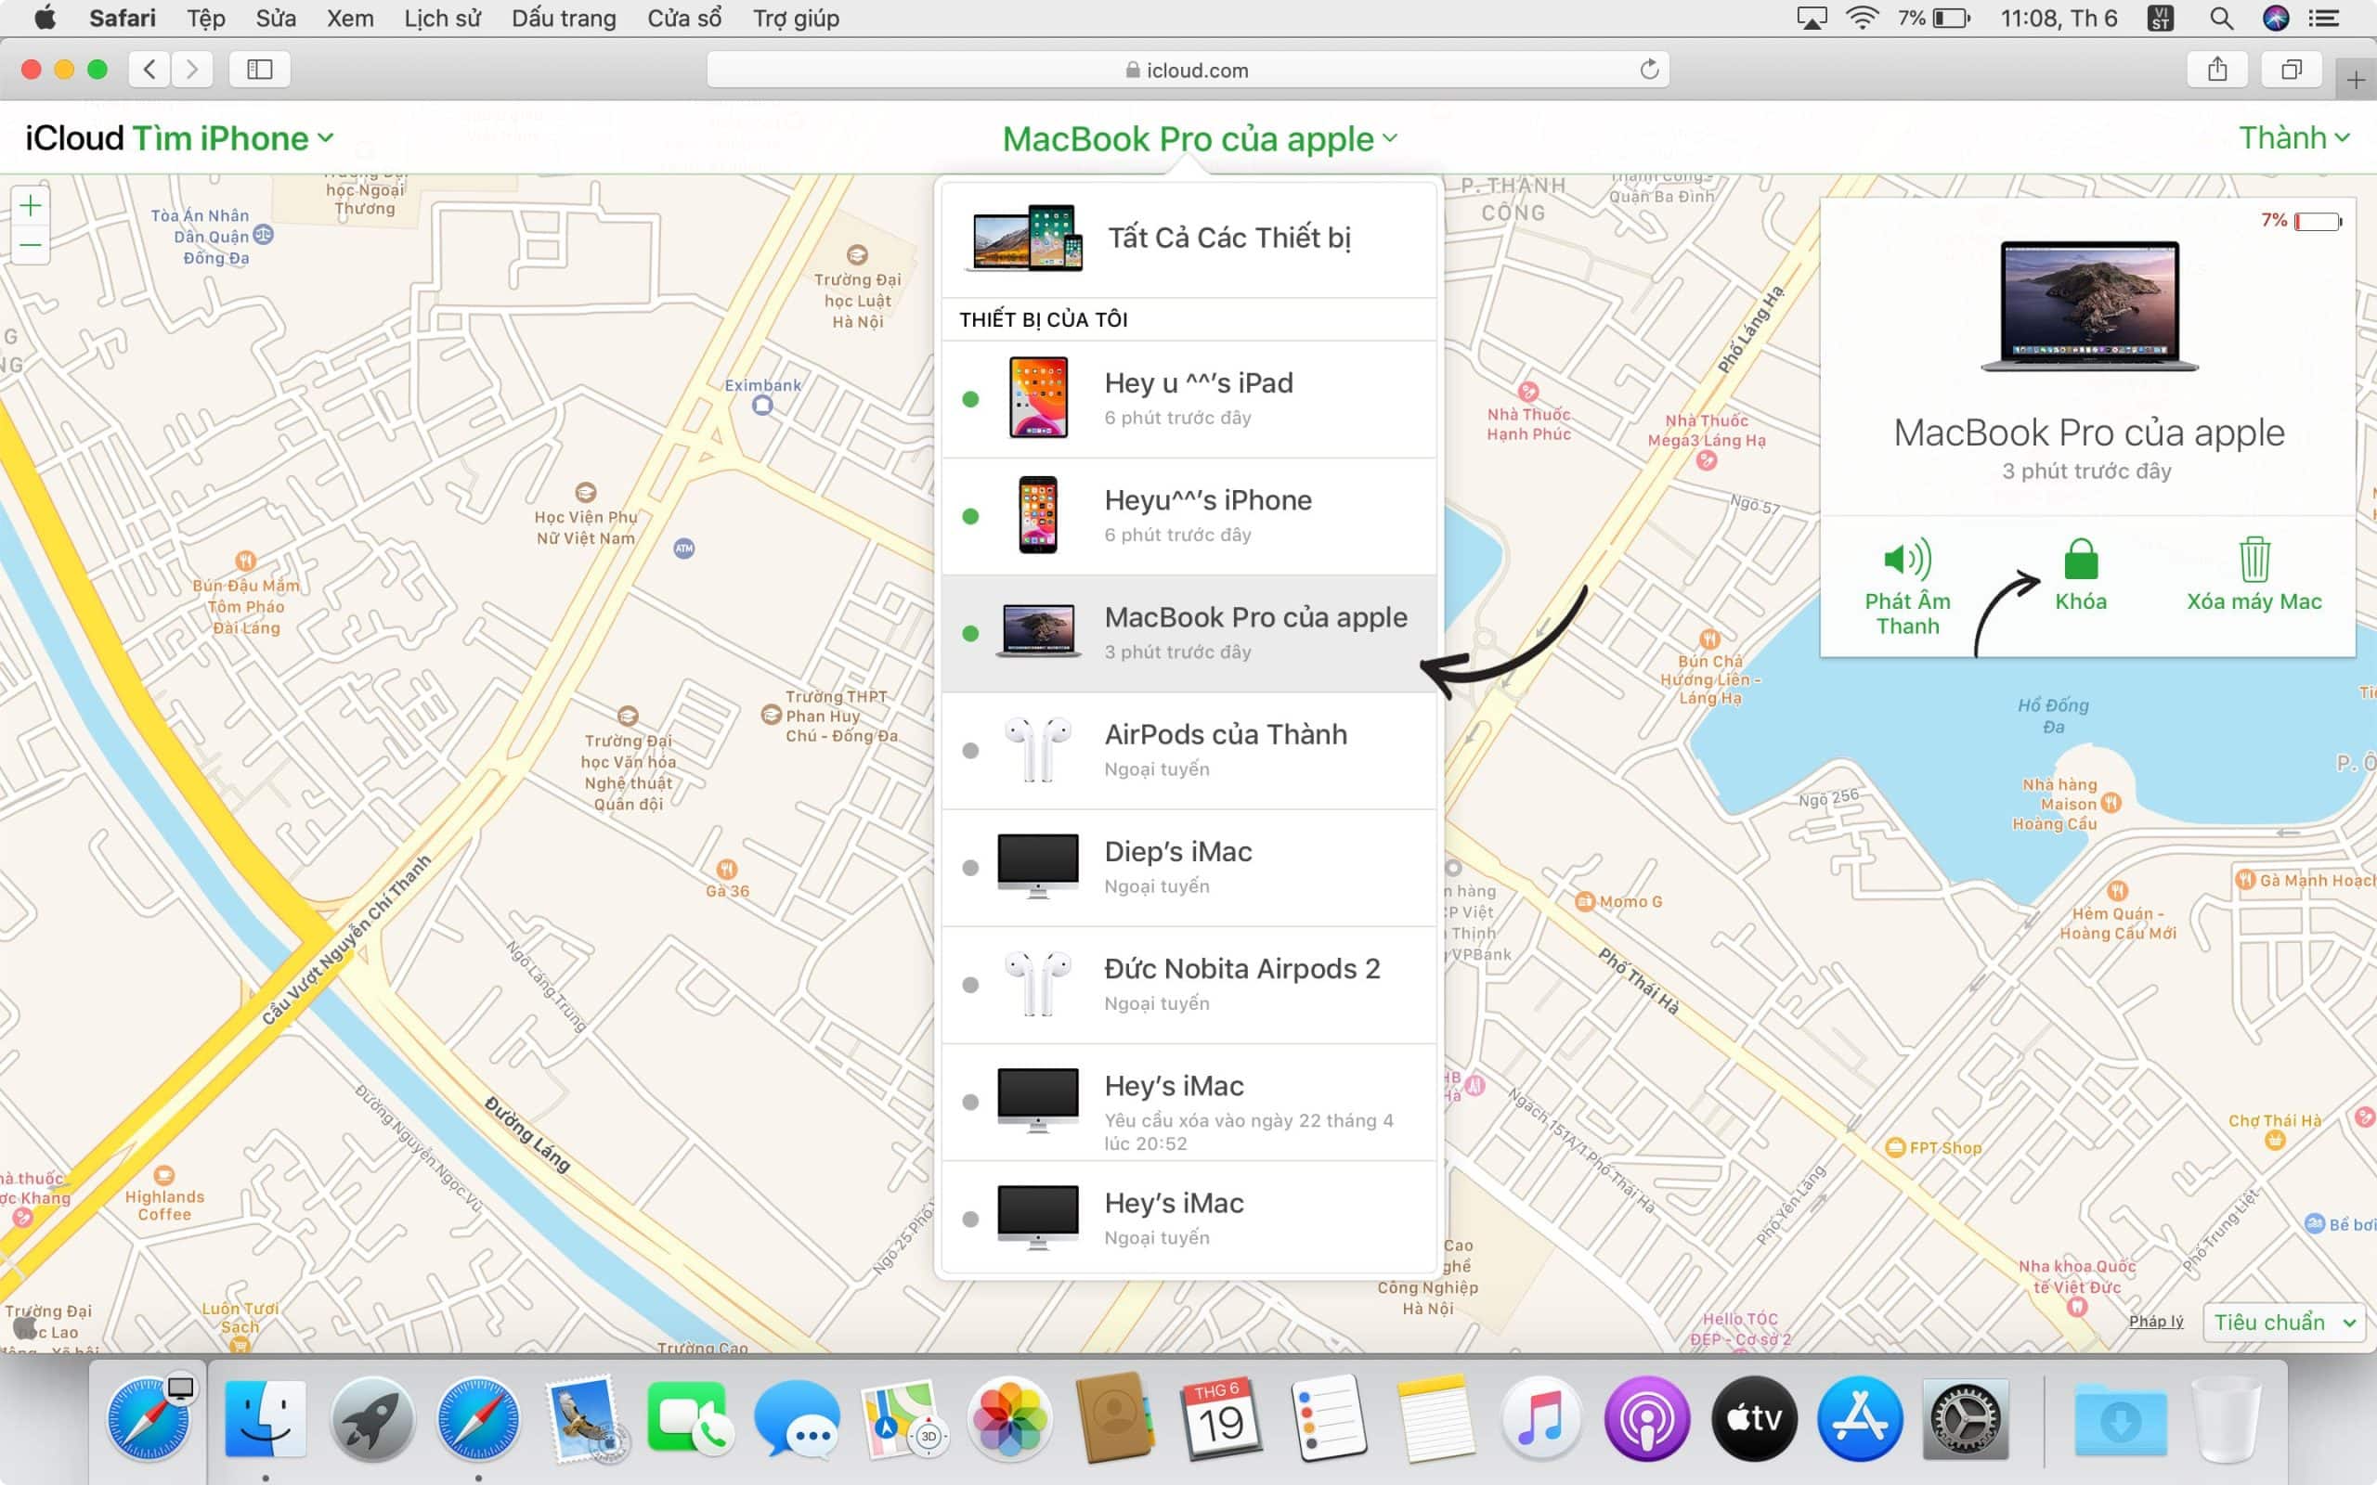Screen dimensions: 2377x1485
Task: Open the Trash in the Dock
Action: tap(2226, 1418)
